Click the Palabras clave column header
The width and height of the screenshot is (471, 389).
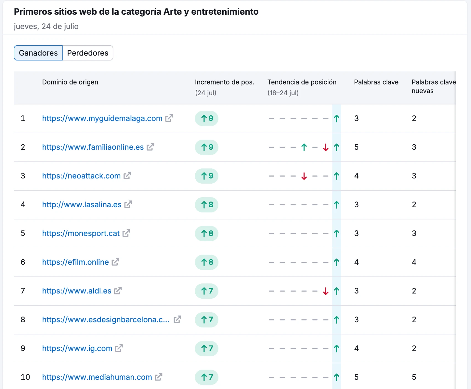pyautogui.click(x=376, y=82)
